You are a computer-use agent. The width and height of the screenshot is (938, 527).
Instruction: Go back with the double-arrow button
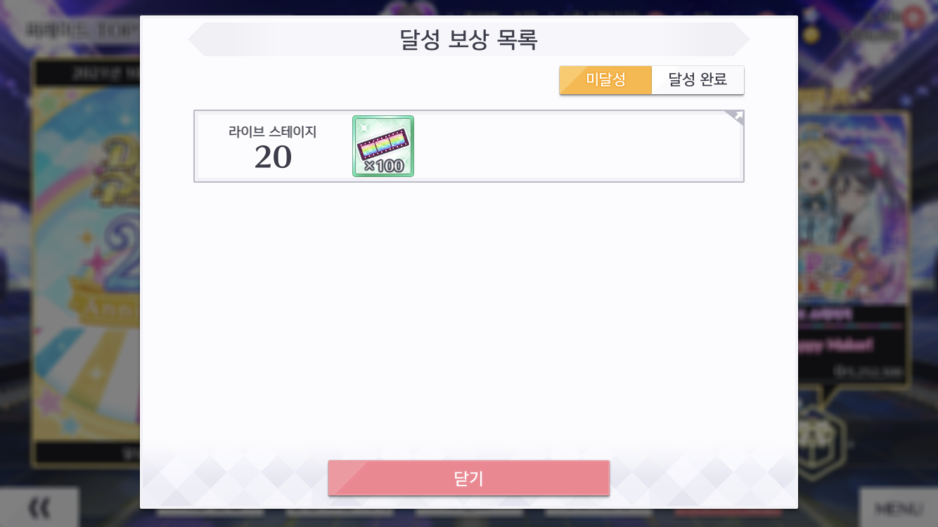[x=39, y=507]
